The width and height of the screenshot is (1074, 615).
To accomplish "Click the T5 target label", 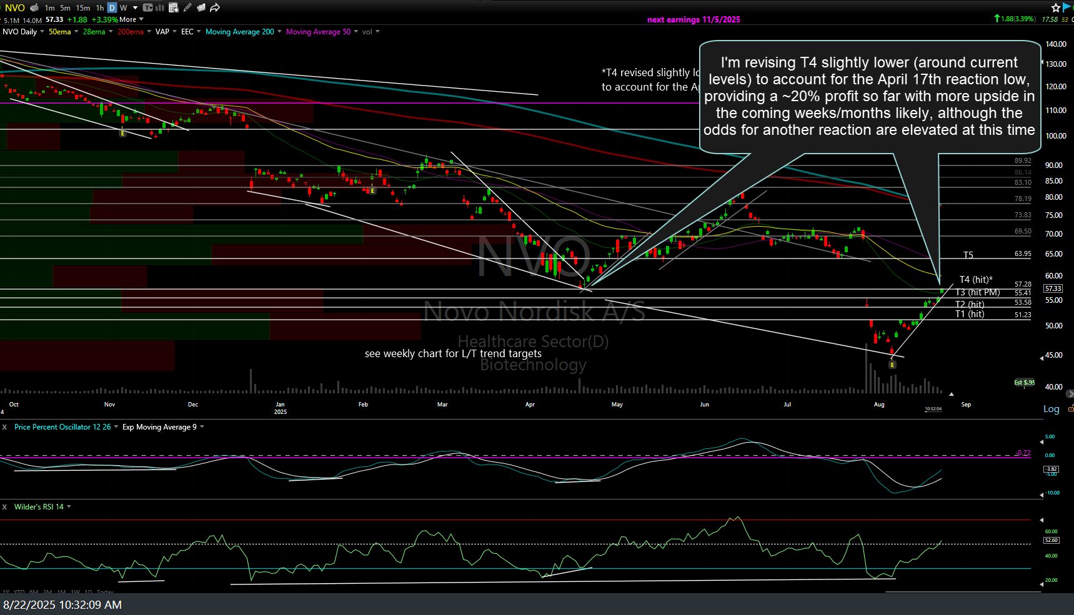I will [968, 255].
